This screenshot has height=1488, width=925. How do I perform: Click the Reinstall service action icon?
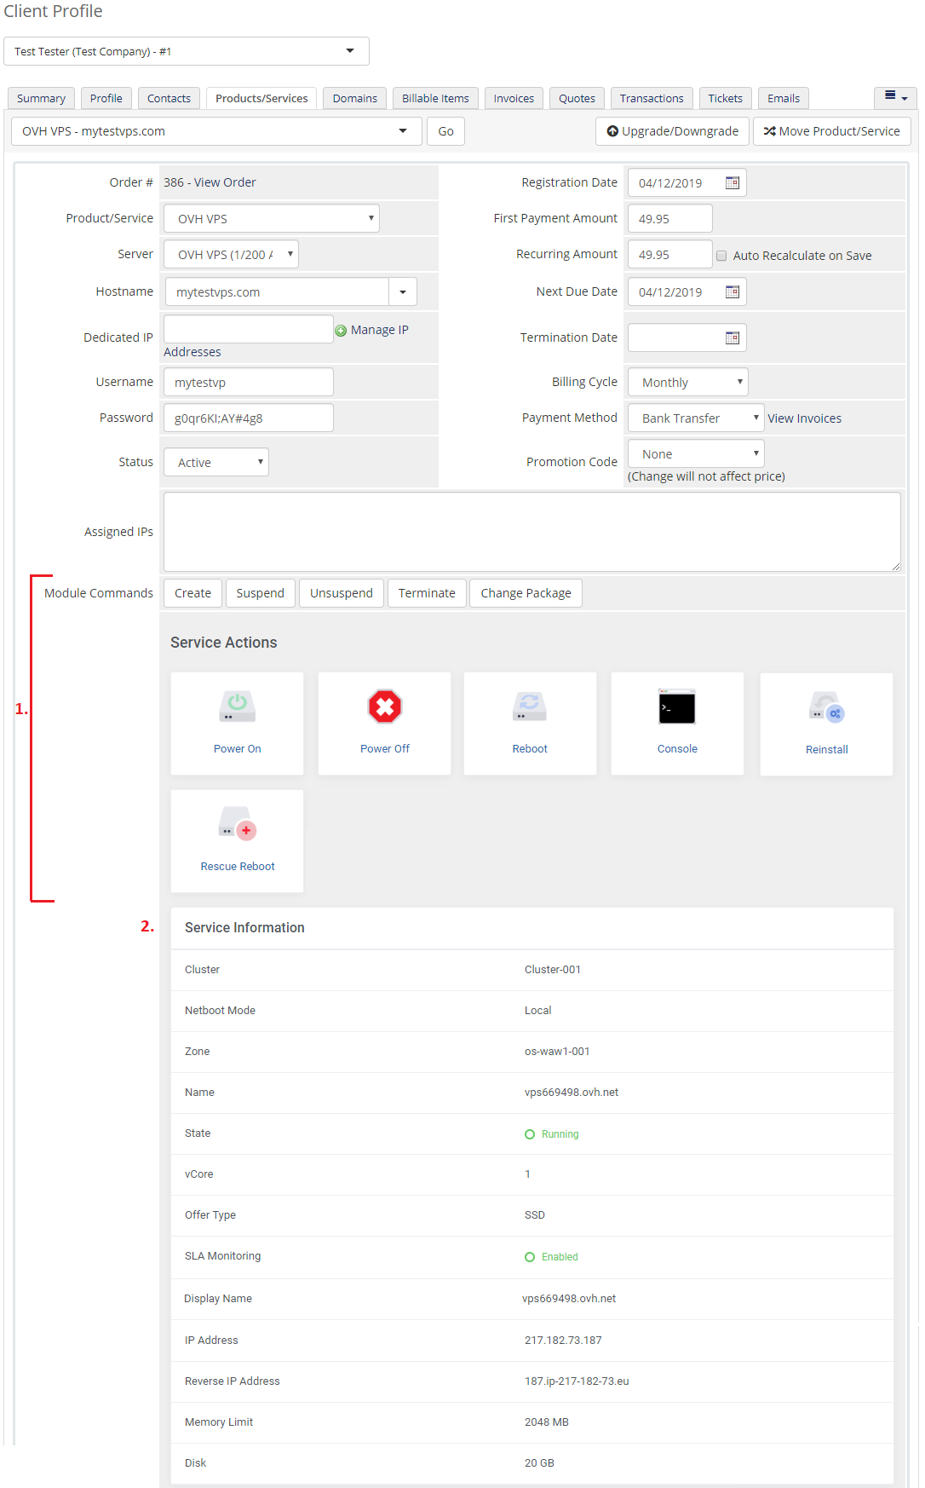coord(826,707)
